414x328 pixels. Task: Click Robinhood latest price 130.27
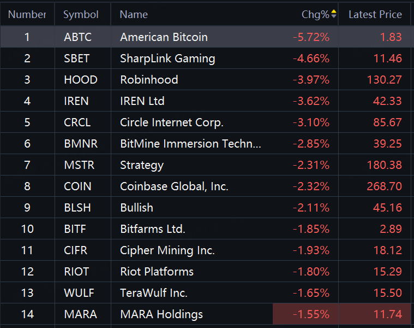384,80
